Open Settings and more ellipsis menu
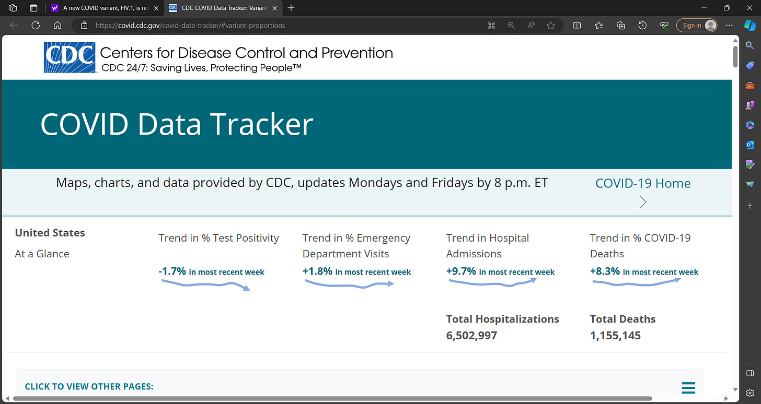The height and width of the screenshot is (404, 761). [x=730, y=25]
